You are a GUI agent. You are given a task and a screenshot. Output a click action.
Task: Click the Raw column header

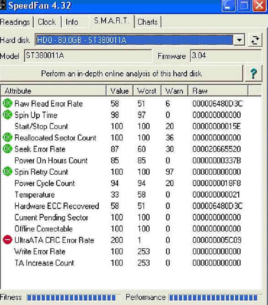(x=218, y=91)
